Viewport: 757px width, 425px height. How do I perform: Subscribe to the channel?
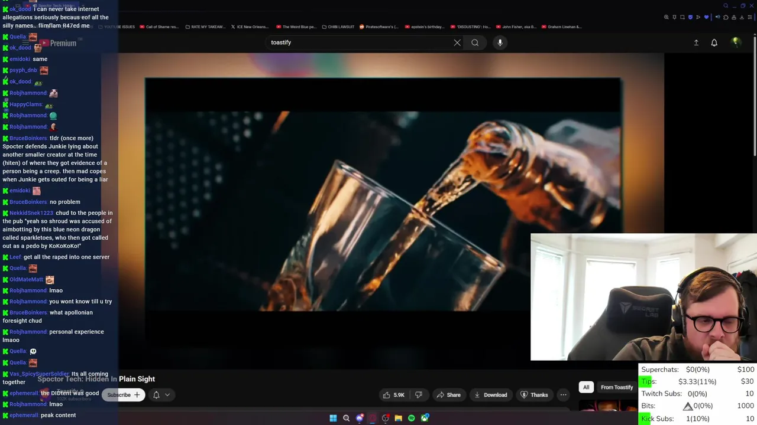pos(124,395)
